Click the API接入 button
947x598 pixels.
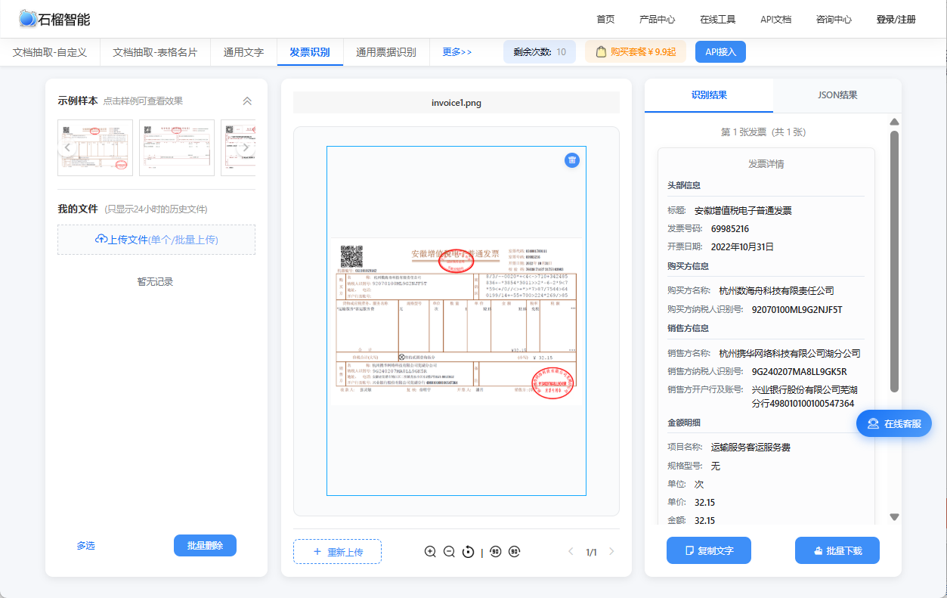click(720, 52)
